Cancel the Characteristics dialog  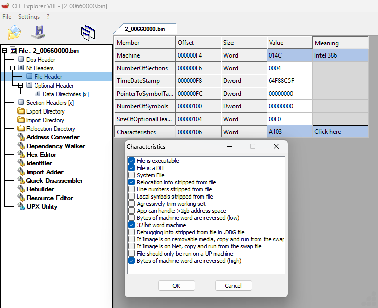point(234,286)
